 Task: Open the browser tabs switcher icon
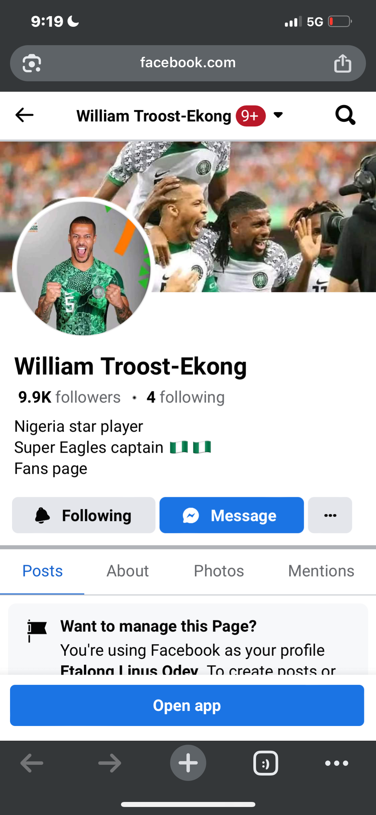tap(265, 763)
